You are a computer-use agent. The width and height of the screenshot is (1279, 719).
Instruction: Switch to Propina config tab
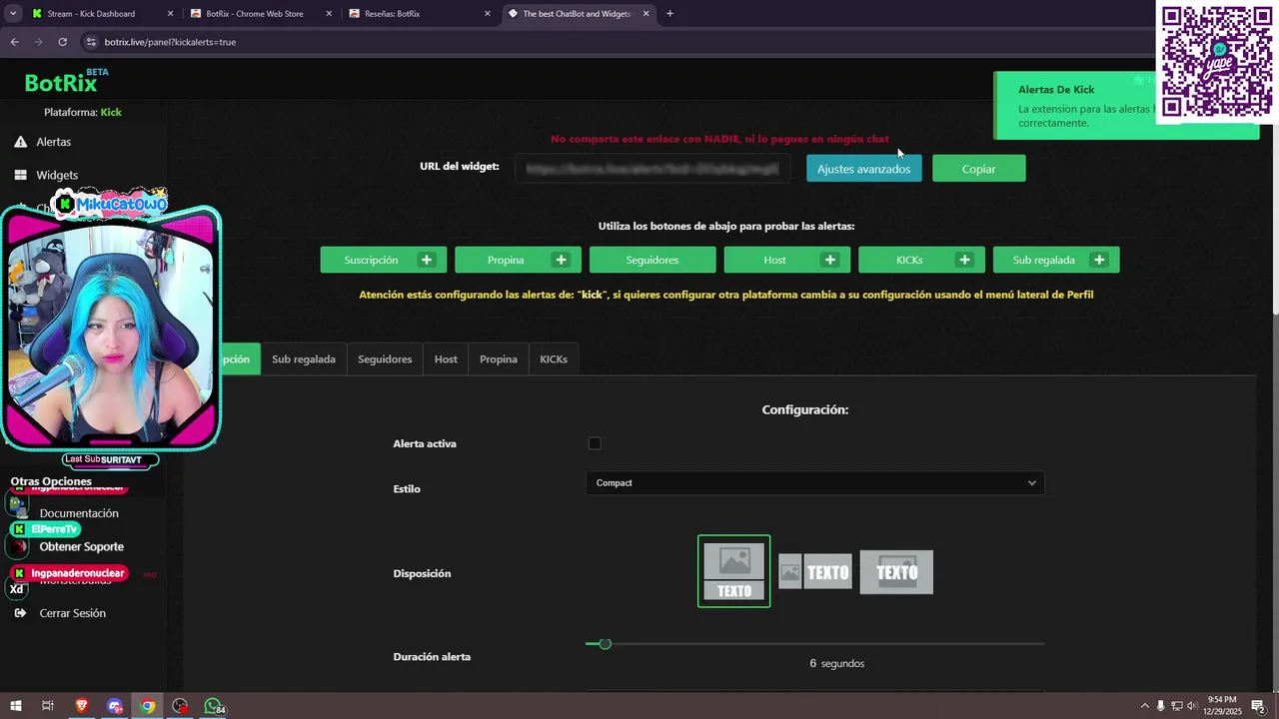click(499, 359)
